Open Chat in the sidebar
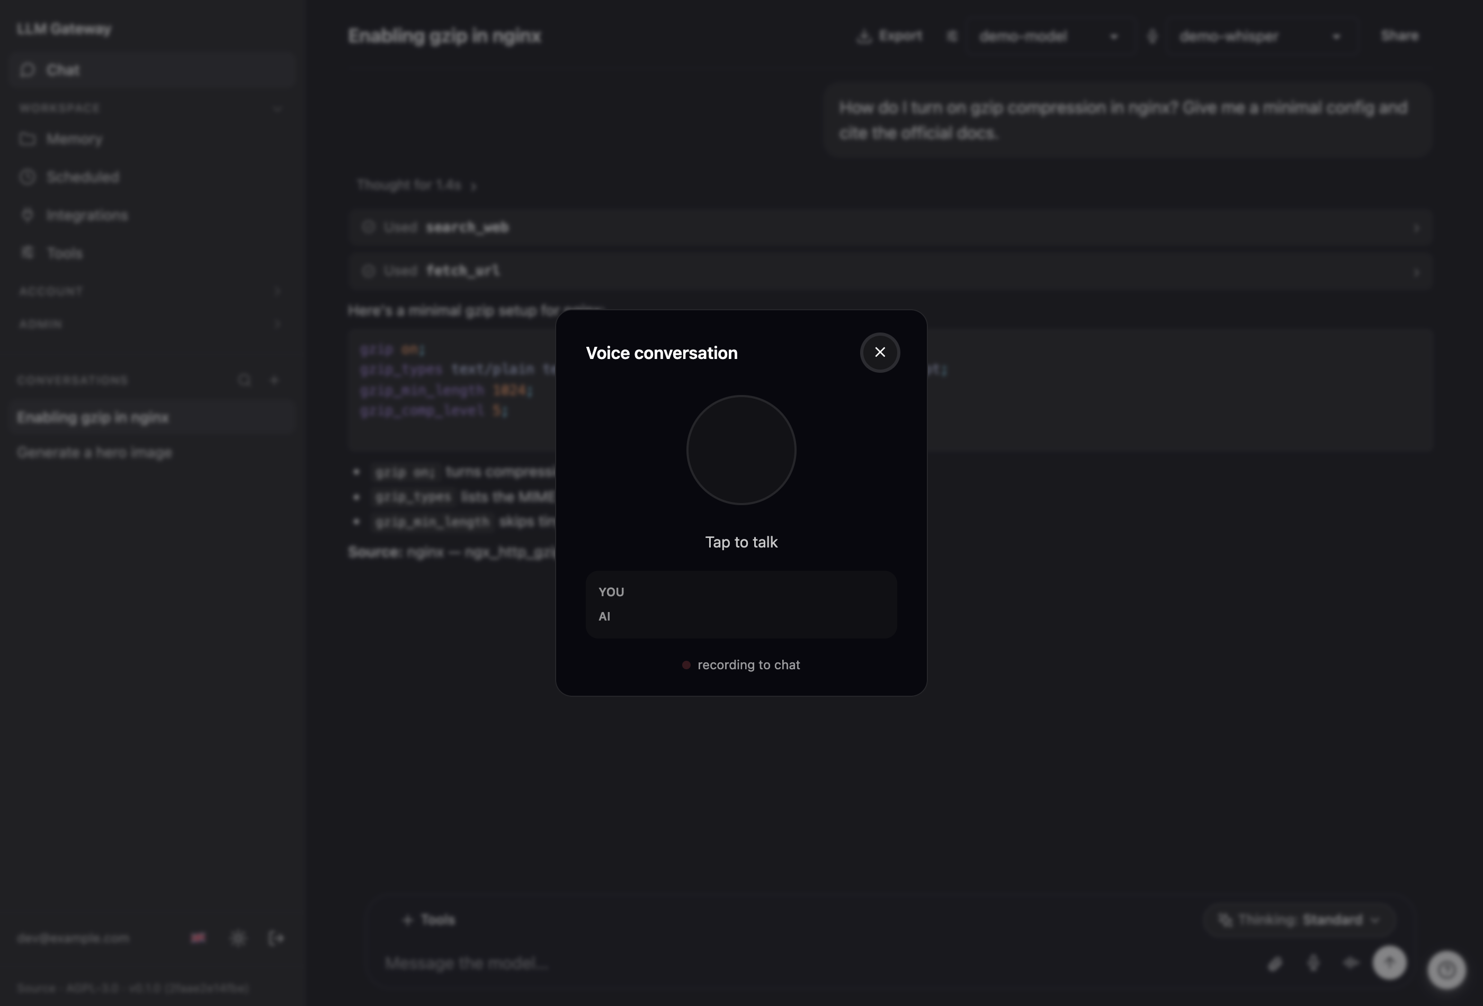The height and width of the screenshot is (1006, 1483). [152, 69]
